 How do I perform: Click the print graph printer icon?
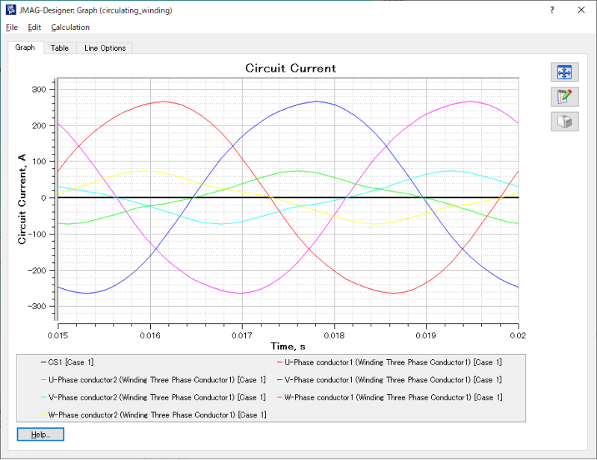[564, 121]
